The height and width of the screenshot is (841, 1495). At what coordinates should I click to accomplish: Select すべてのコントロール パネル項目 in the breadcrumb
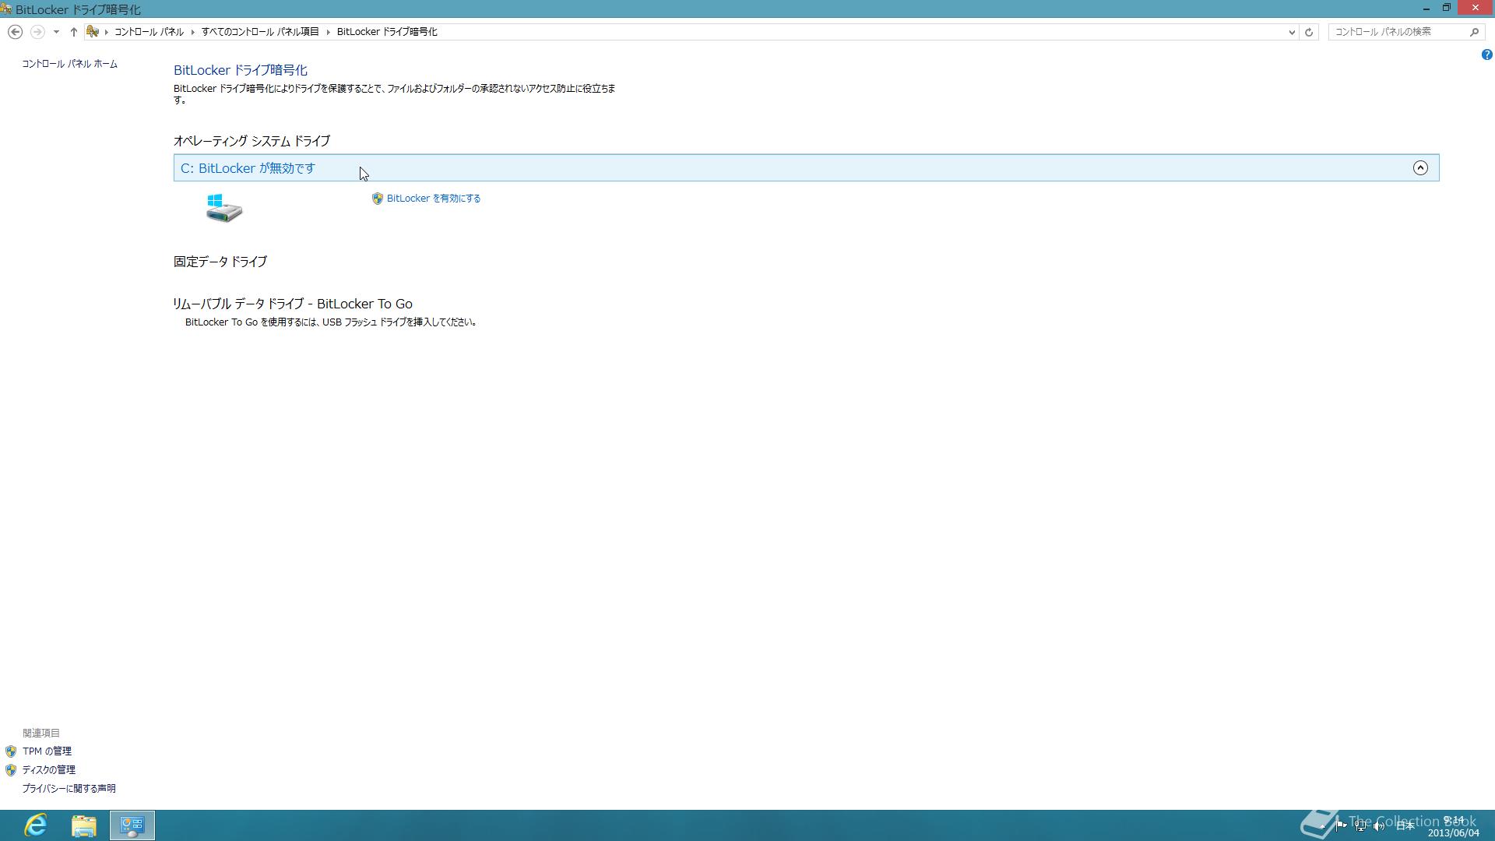pyautogui.click(x=260, y=32)
